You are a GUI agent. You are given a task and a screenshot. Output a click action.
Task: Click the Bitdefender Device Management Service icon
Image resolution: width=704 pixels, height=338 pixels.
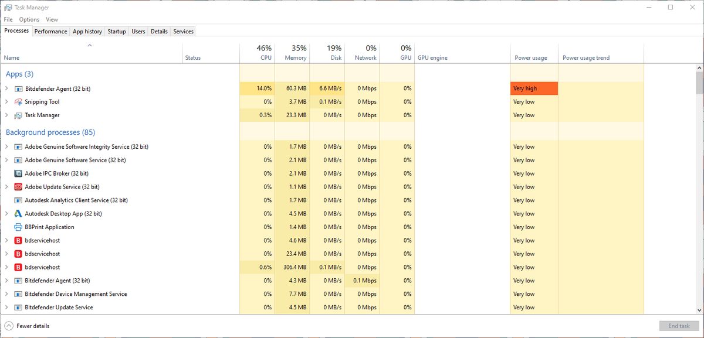18,294
